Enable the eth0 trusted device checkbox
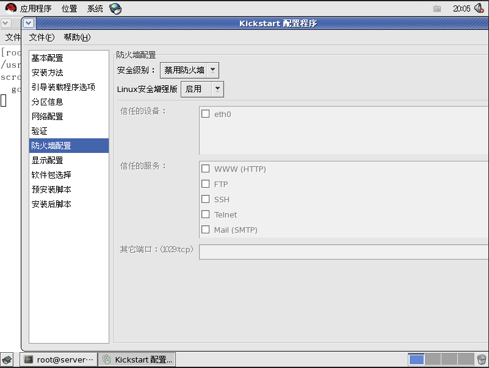This screenshot has width=489, height=368. point(206,114)
